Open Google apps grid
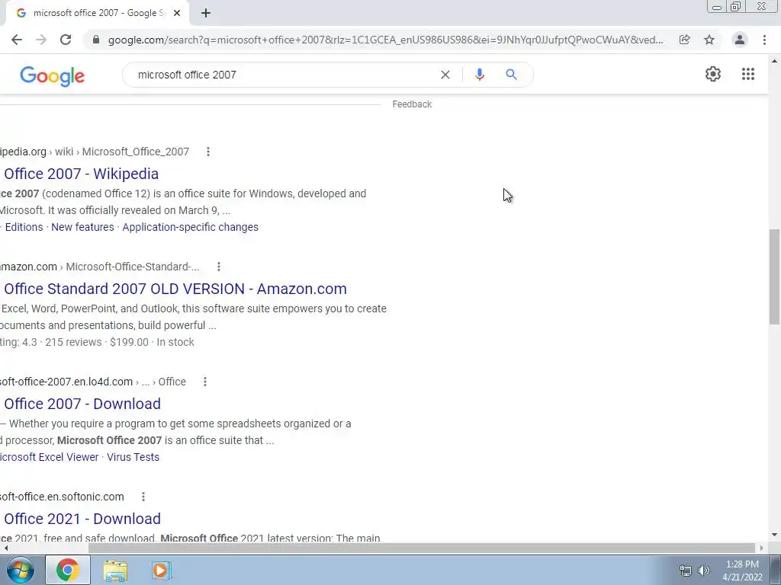781x585 pixels. (x=748, y=74)
